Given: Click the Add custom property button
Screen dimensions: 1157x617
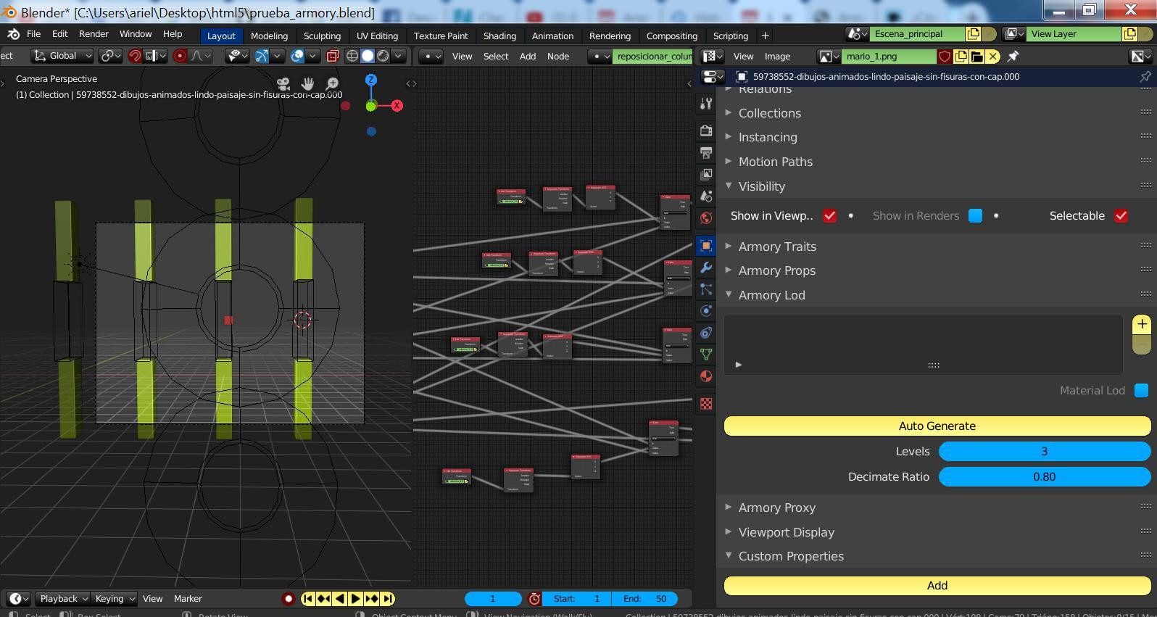Looking at the screenshot, I should pyautogui.click(x=937, y=586).
